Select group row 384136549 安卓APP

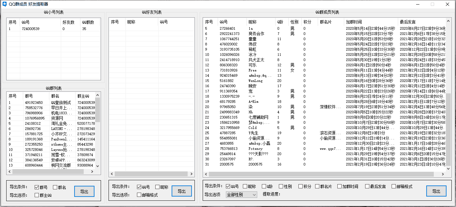(51, 160)
